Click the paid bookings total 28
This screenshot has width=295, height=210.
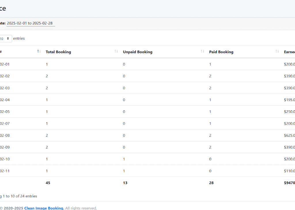coord(211,183)
